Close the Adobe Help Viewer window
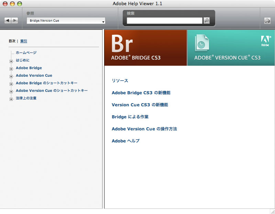 [5, 4]
